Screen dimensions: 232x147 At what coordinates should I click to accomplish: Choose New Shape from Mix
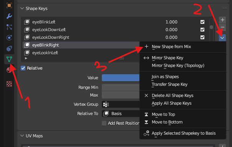[183, 47]
